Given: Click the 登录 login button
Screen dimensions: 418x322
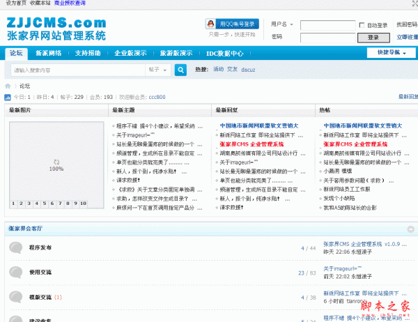Looking at the screenshot, I should (373, 38).
